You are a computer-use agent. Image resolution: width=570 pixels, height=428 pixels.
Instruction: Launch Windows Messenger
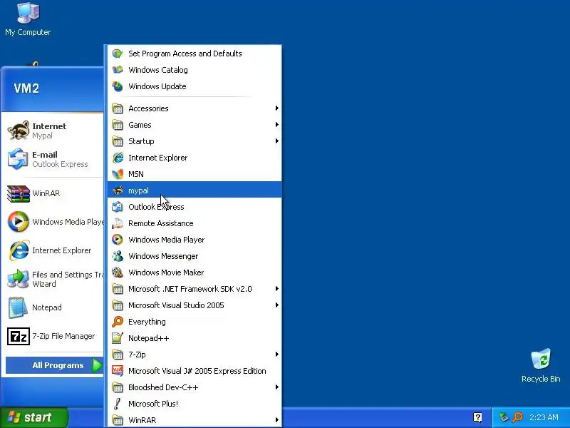coord(195,256)
